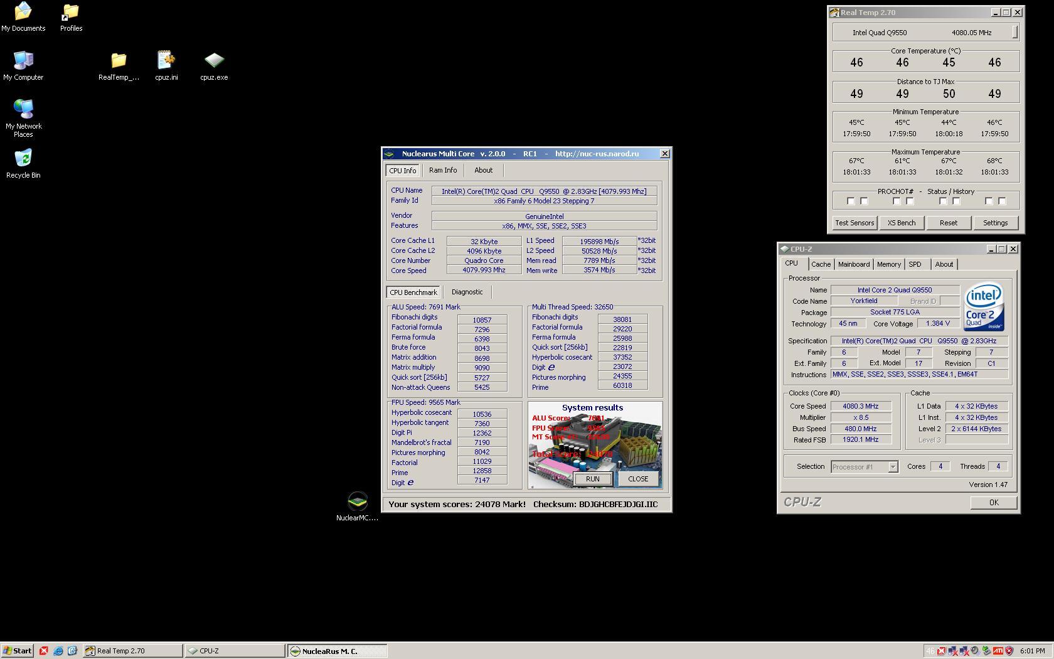This screenshot has width=1054, height=659.
Task: Open the Mainboard tab in CPU-Z
Action: tap(854, 264)
